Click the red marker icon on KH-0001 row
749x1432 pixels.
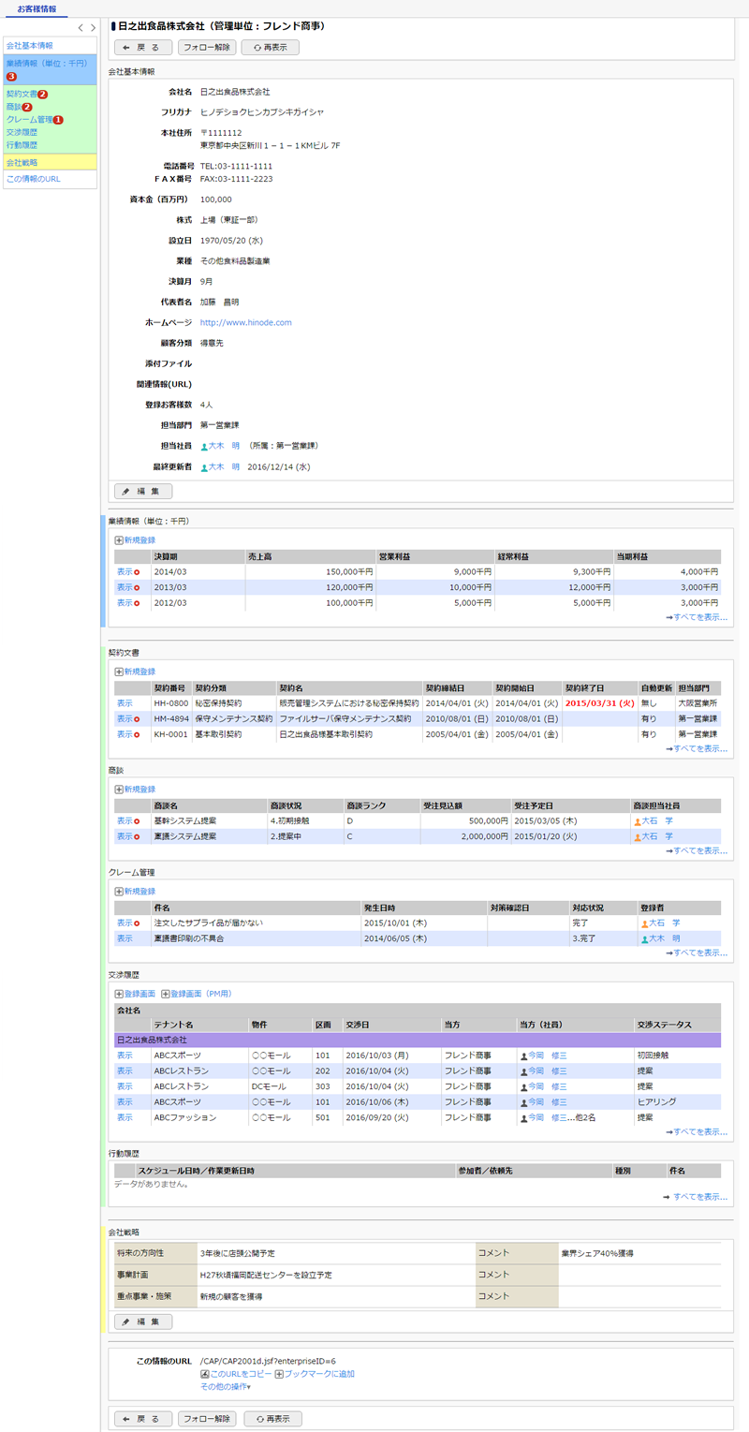pyautogui.click(x=137, y=735)
